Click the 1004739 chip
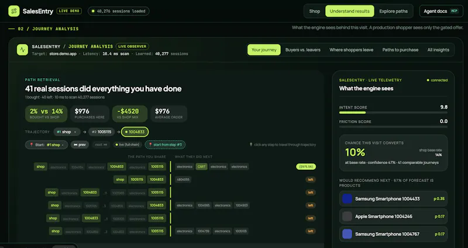 [203, 231]
